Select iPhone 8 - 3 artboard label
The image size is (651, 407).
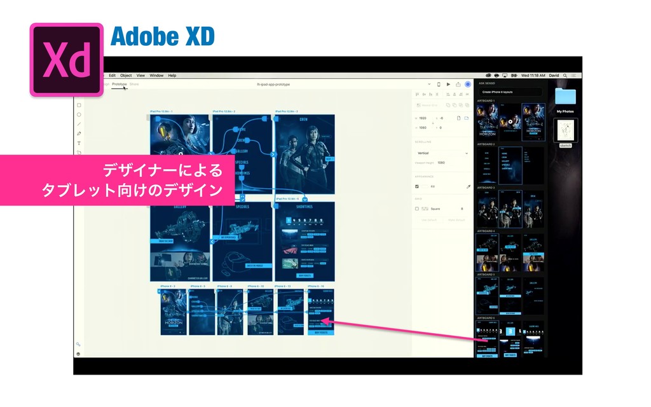tap(168, 286)
